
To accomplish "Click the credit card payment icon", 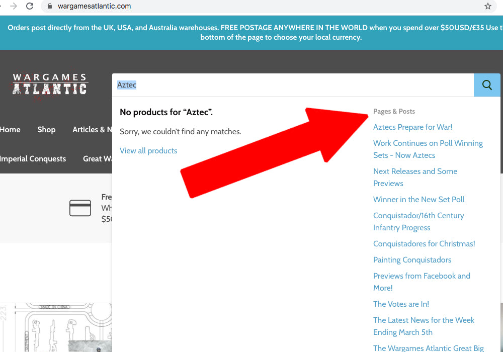I will point(80,208).
